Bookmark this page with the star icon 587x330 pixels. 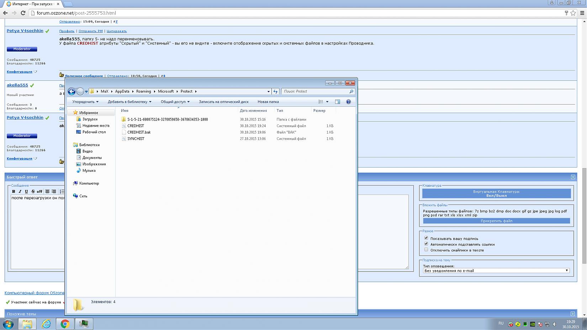coord(573,13)
